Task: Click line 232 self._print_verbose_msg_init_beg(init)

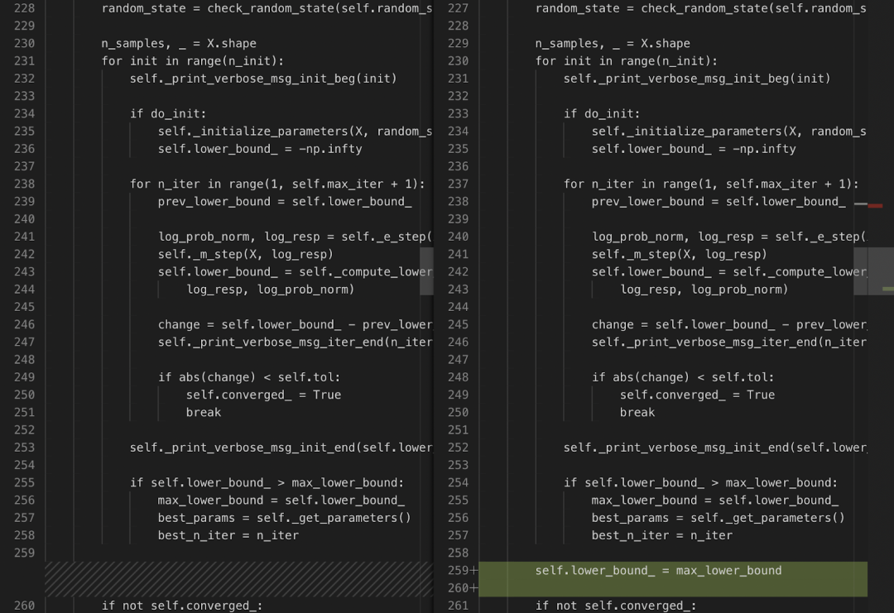Action: [263, 79]
